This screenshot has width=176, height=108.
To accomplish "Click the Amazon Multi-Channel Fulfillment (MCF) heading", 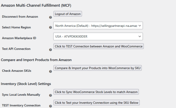I will [38, 5].
